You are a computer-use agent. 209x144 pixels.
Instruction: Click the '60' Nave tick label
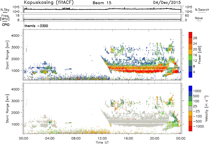tap(187, 16)
